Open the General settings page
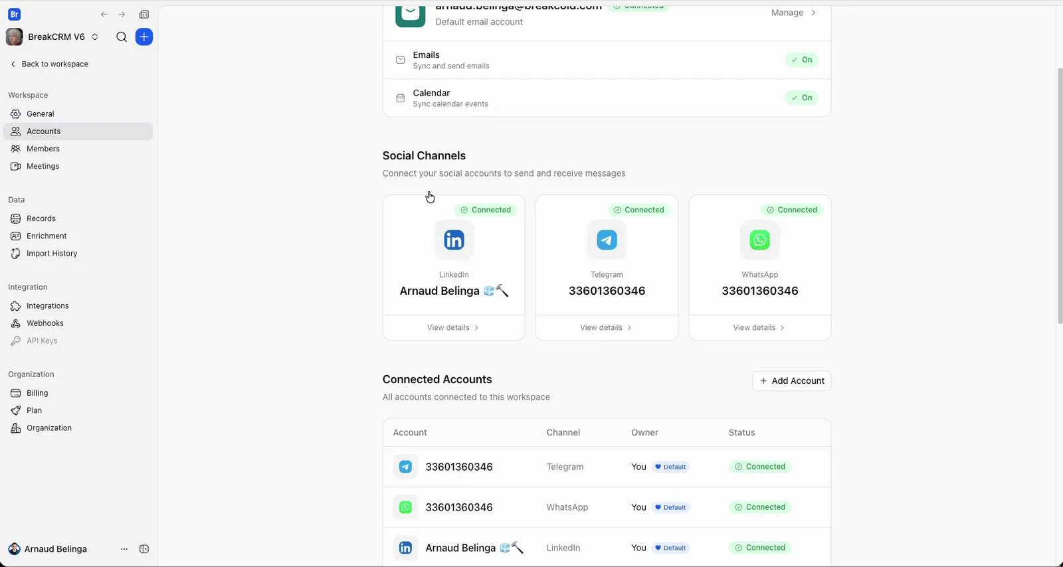 (x=78, y=114)
